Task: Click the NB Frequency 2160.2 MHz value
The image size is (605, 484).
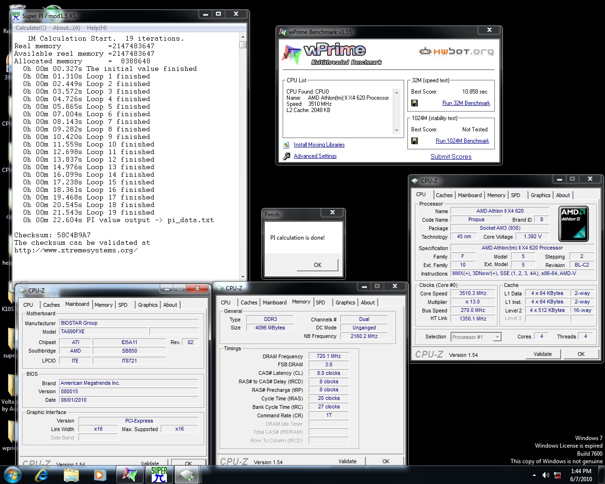Action: pos(364,336)
